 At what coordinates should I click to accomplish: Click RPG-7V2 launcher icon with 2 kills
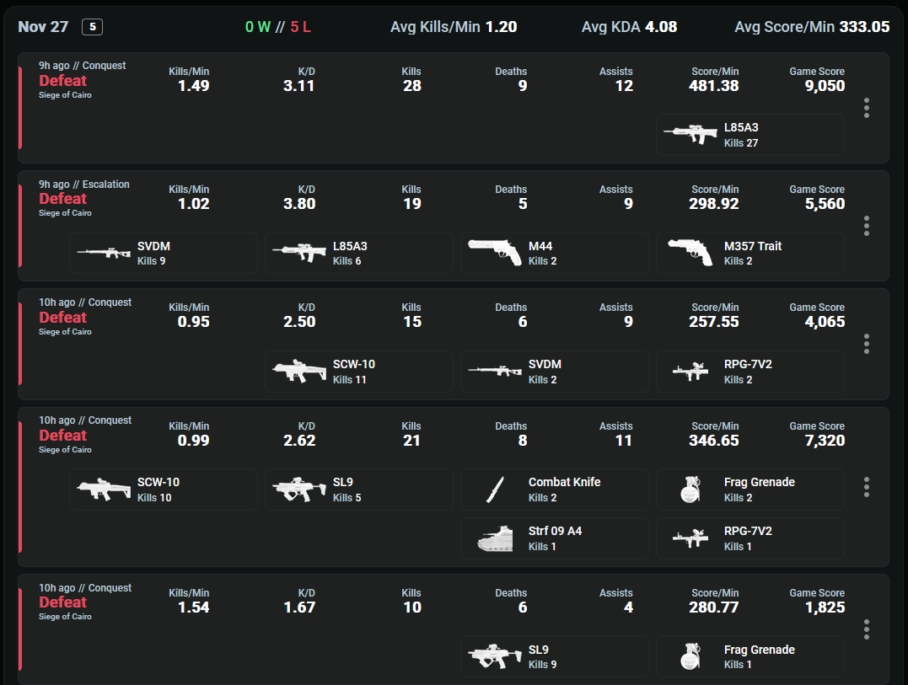click(690, 371)
